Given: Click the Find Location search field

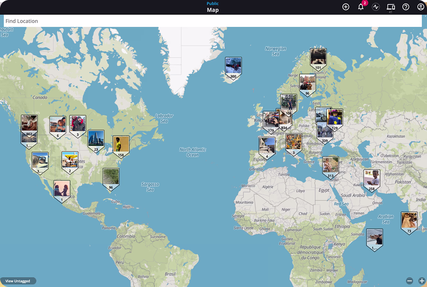Looking at the screenshot, I should [212, 21].
